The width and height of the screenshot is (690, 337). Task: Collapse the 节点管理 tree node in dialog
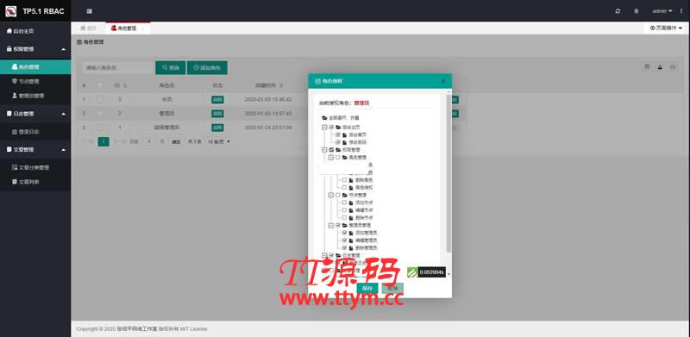331,195
